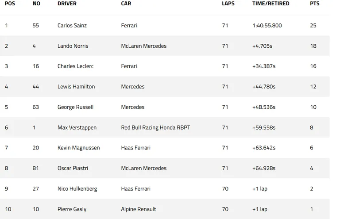Viewport: 340px width, 219px height.
Task: Click Nico Hulkenberg's name
Action: (x=77, y=188)
